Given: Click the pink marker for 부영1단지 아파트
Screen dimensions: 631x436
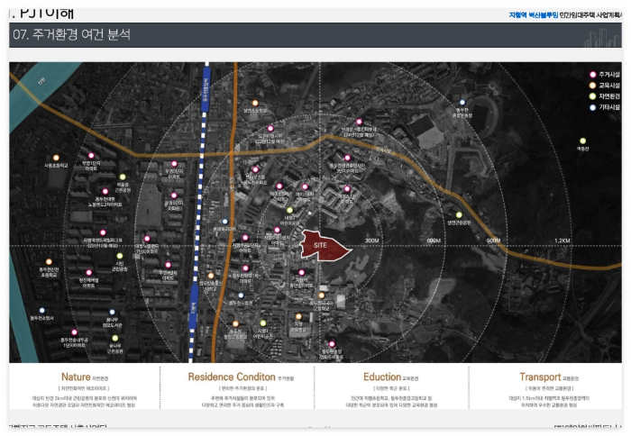Looking at the screenshot, I should pyautogui.click(x=91, y=156).
